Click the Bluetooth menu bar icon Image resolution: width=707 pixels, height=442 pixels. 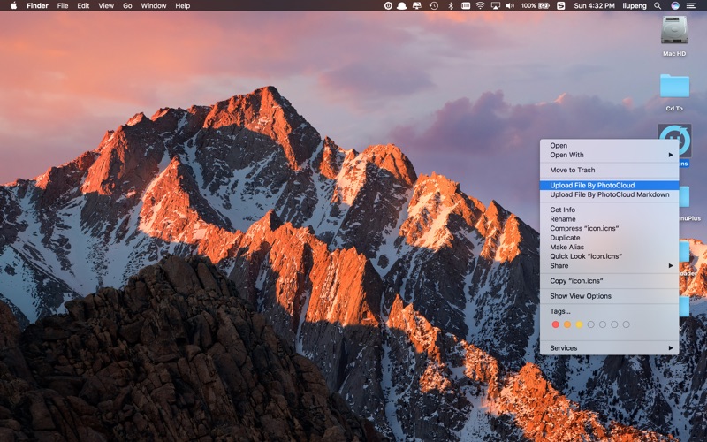click(450, 6)
